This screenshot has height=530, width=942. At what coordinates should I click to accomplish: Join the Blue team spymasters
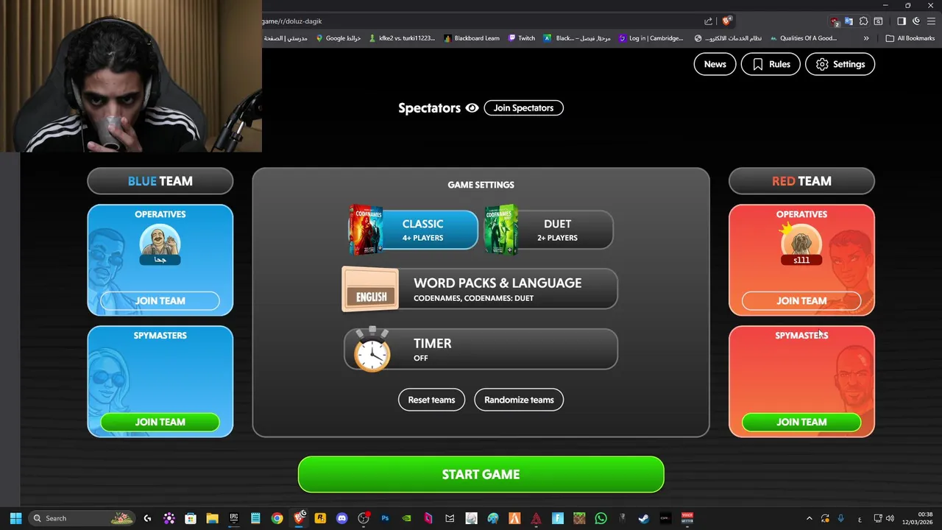(x=160, y=422)
